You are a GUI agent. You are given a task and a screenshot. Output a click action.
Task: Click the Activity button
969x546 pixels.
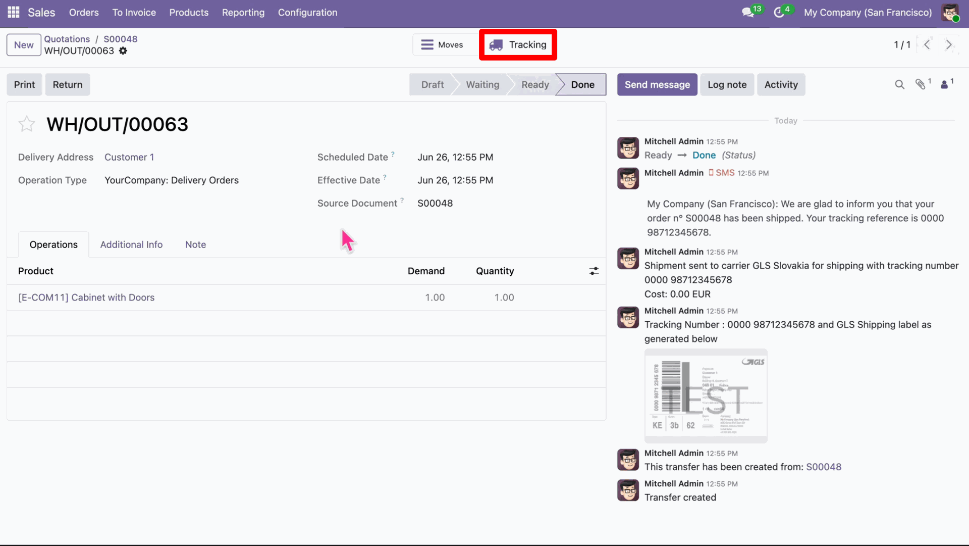(x=781, y=84)
